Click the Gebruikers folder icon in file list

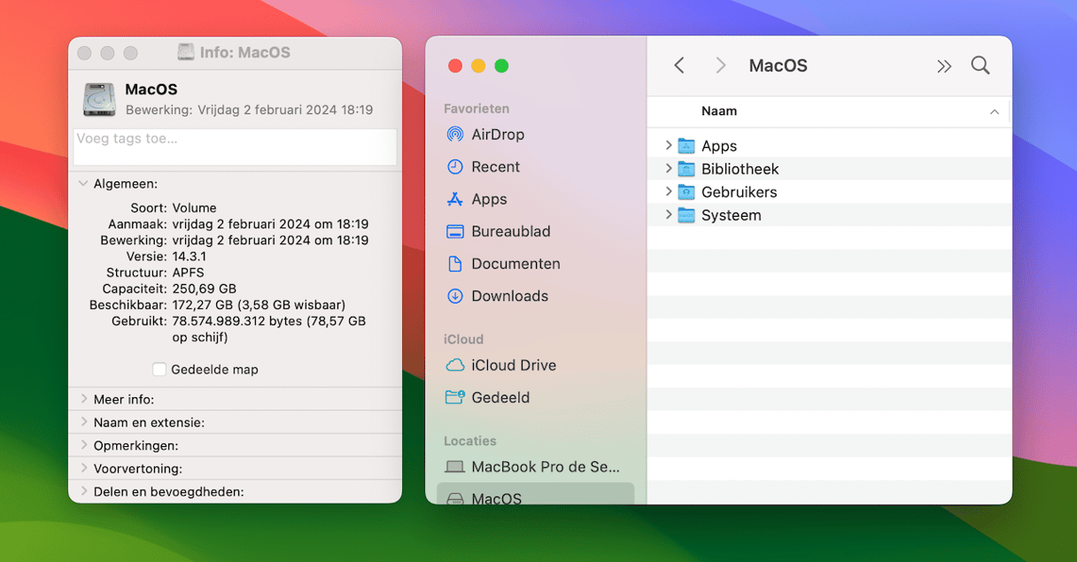[x=686, y=192]
